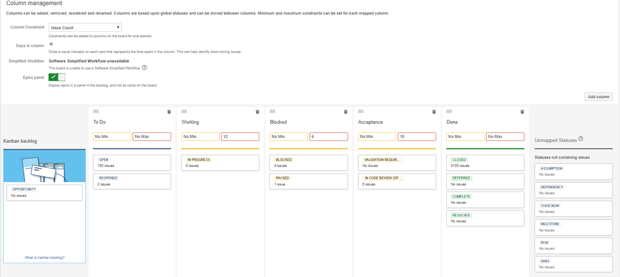This screenshot has height=277, width=620.
Task: Select the DEFERRED status card
Action: pos(485,181)
